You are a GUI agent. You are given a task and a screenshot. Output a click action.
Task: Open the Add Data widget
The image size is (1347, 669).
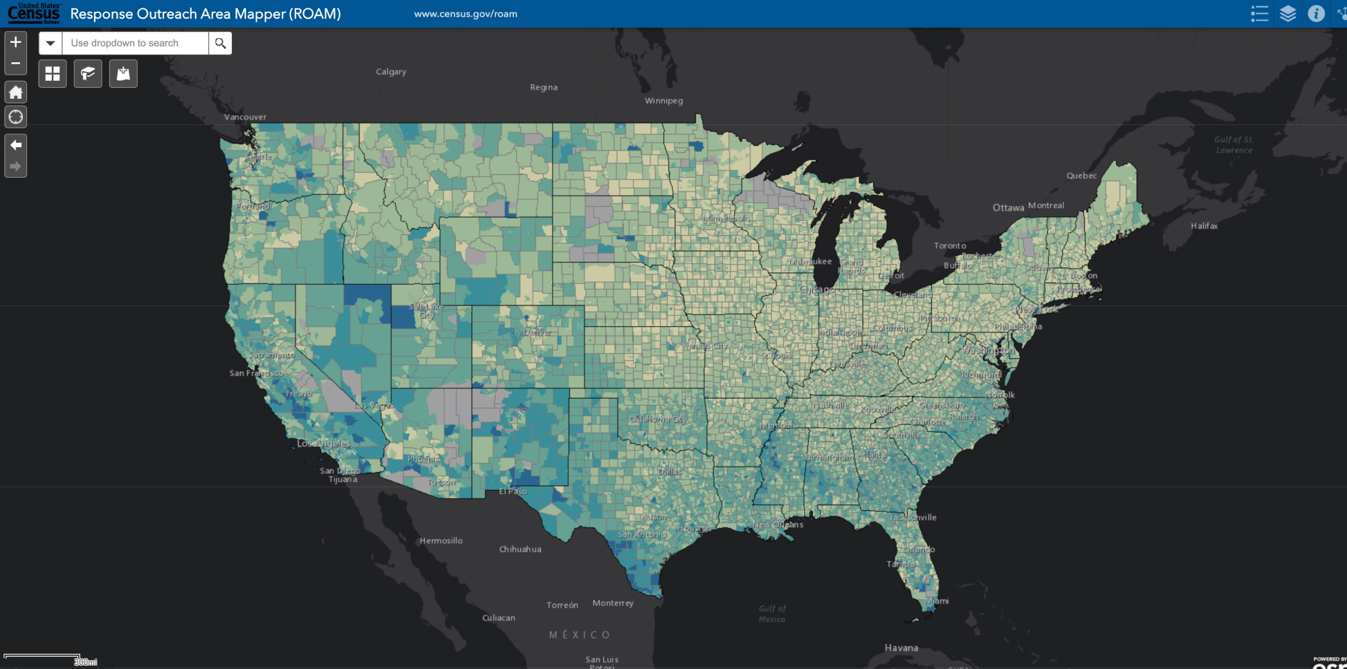pos(123,73)
